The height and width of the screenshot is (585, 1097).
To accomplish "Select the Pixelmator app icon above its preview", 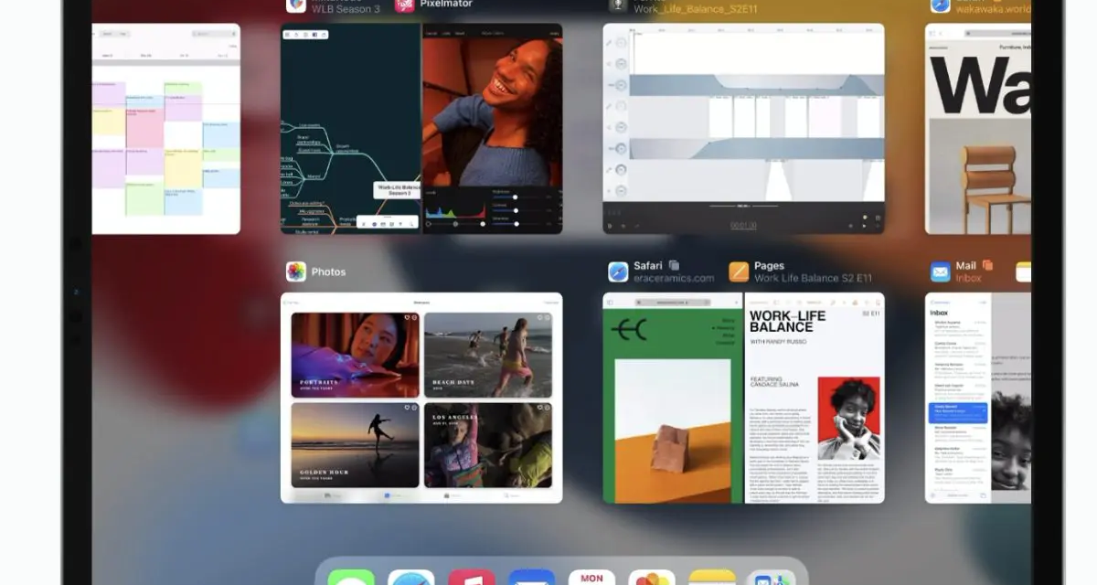I will 404,5.
